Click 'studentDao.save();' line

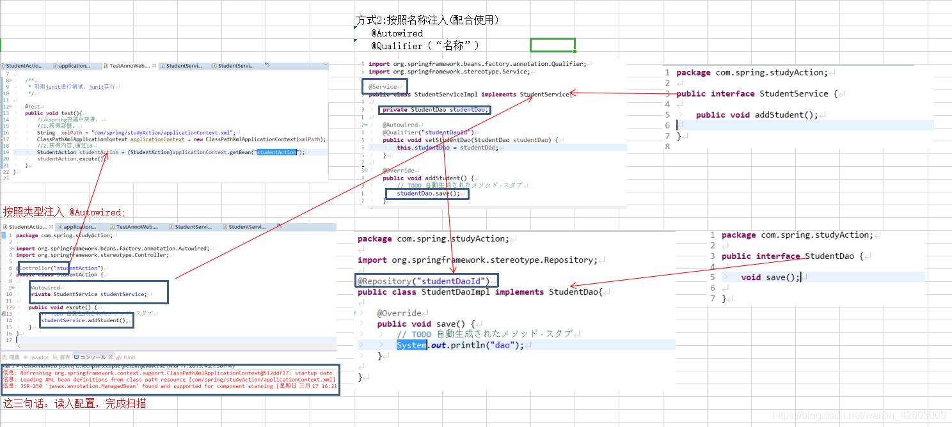click(428, 193)
